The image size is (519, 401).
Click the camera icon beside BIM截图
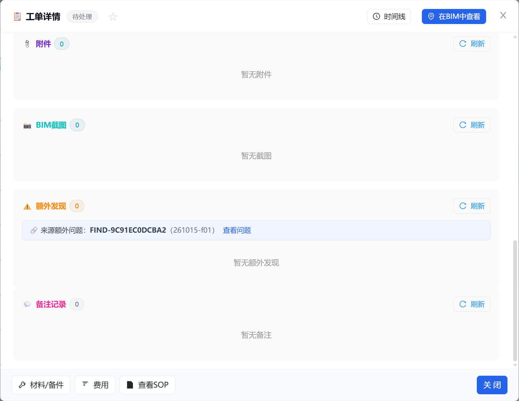tap(27, 125)
